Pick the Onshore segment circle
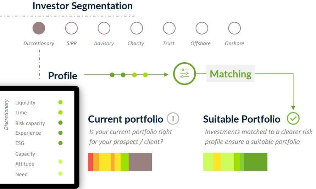 click(234, 28)
